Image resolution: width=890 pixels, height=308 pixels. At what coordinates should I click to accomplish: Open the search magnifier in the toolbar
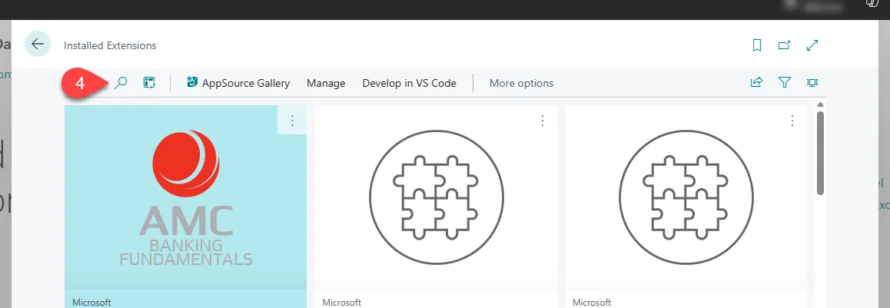coord(121,83)
